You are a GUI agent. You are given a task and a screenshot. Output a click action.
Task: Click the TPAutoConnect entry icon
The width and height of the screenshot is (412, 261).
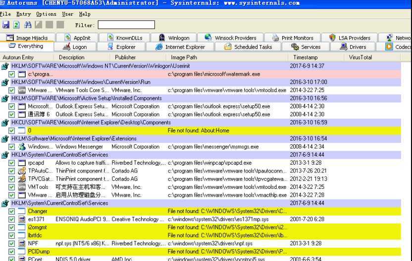point(22,171)
